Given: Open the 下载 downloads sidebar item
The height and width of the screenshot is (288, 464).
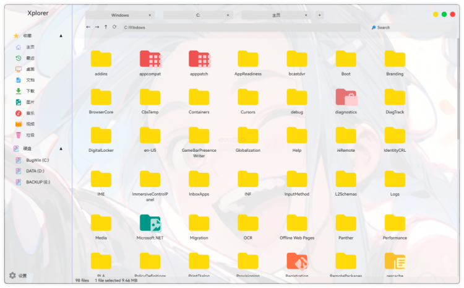Looking at the screenshot, I should point(30,91).
